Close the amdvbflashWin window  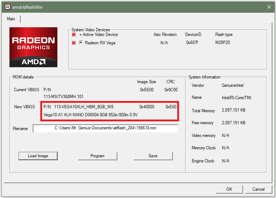coord(269,7)
